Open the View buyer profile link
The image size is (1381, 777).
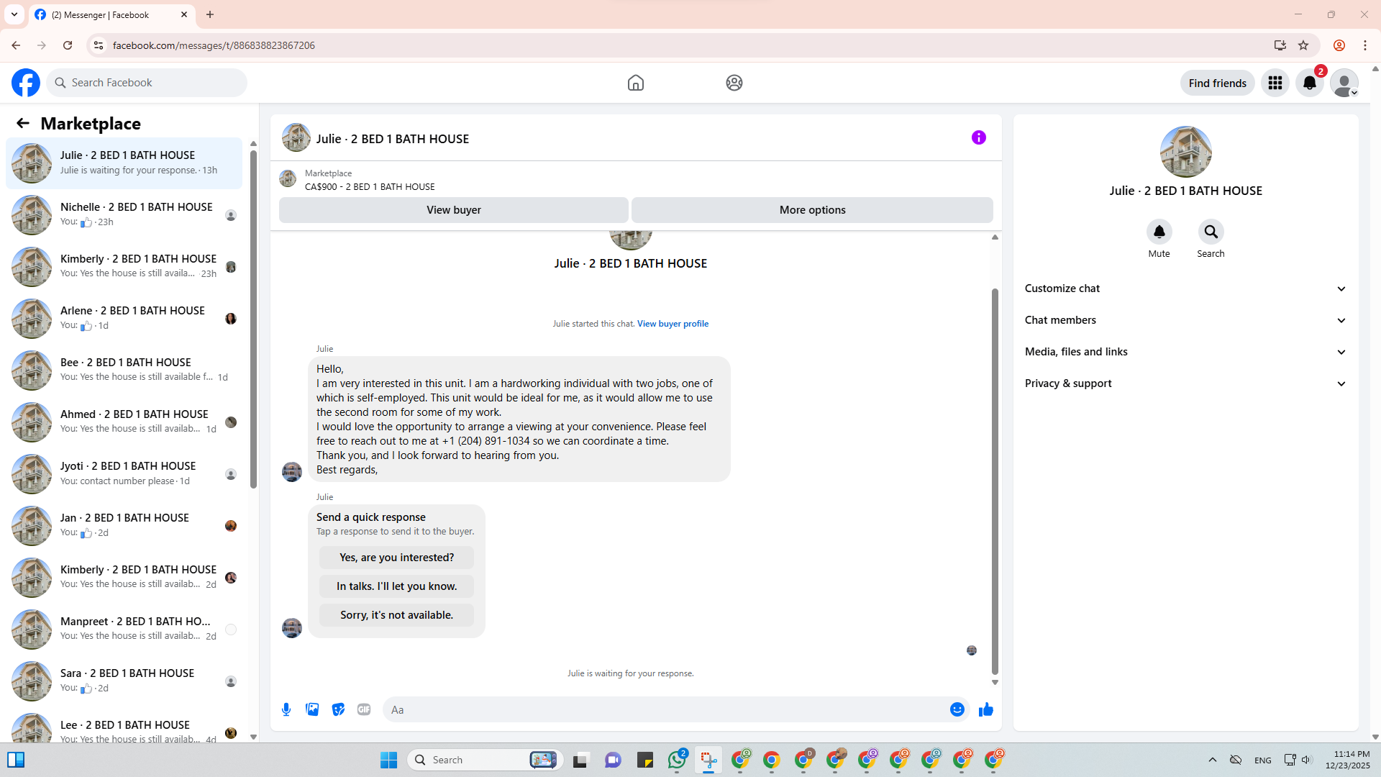pyautogui.click(x=673, y=324)
